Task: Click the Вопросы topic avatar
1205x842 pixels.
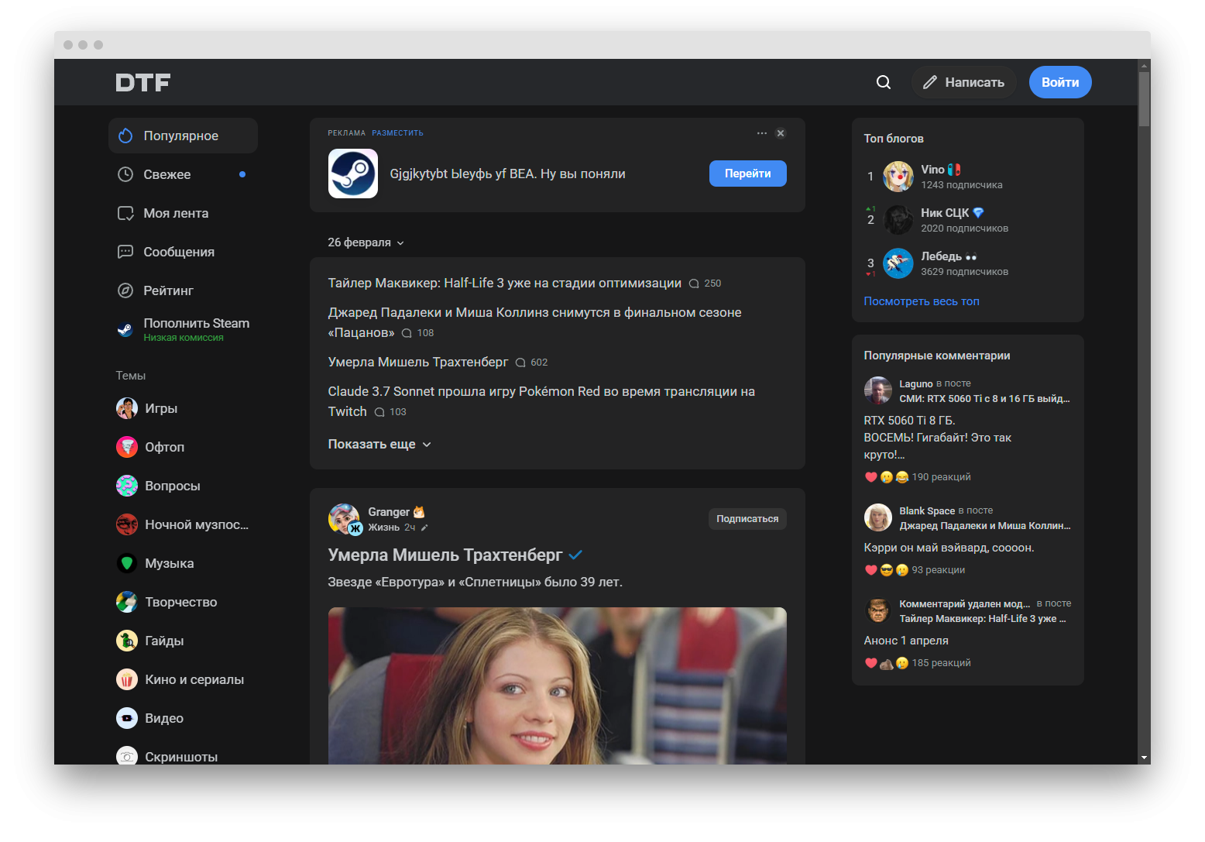Action: click(x=127, y=486)
